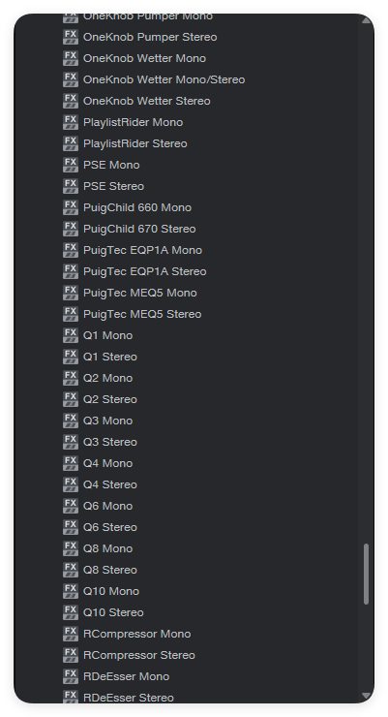Click the scroll up arrow
Viewport: 388px width, 717px height.
(366, 20)
